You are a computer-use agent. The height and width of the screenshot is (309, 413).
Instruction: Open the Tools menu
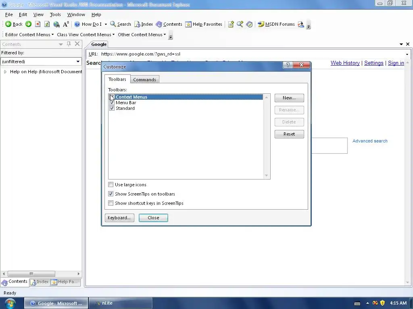tap(55, 14)
